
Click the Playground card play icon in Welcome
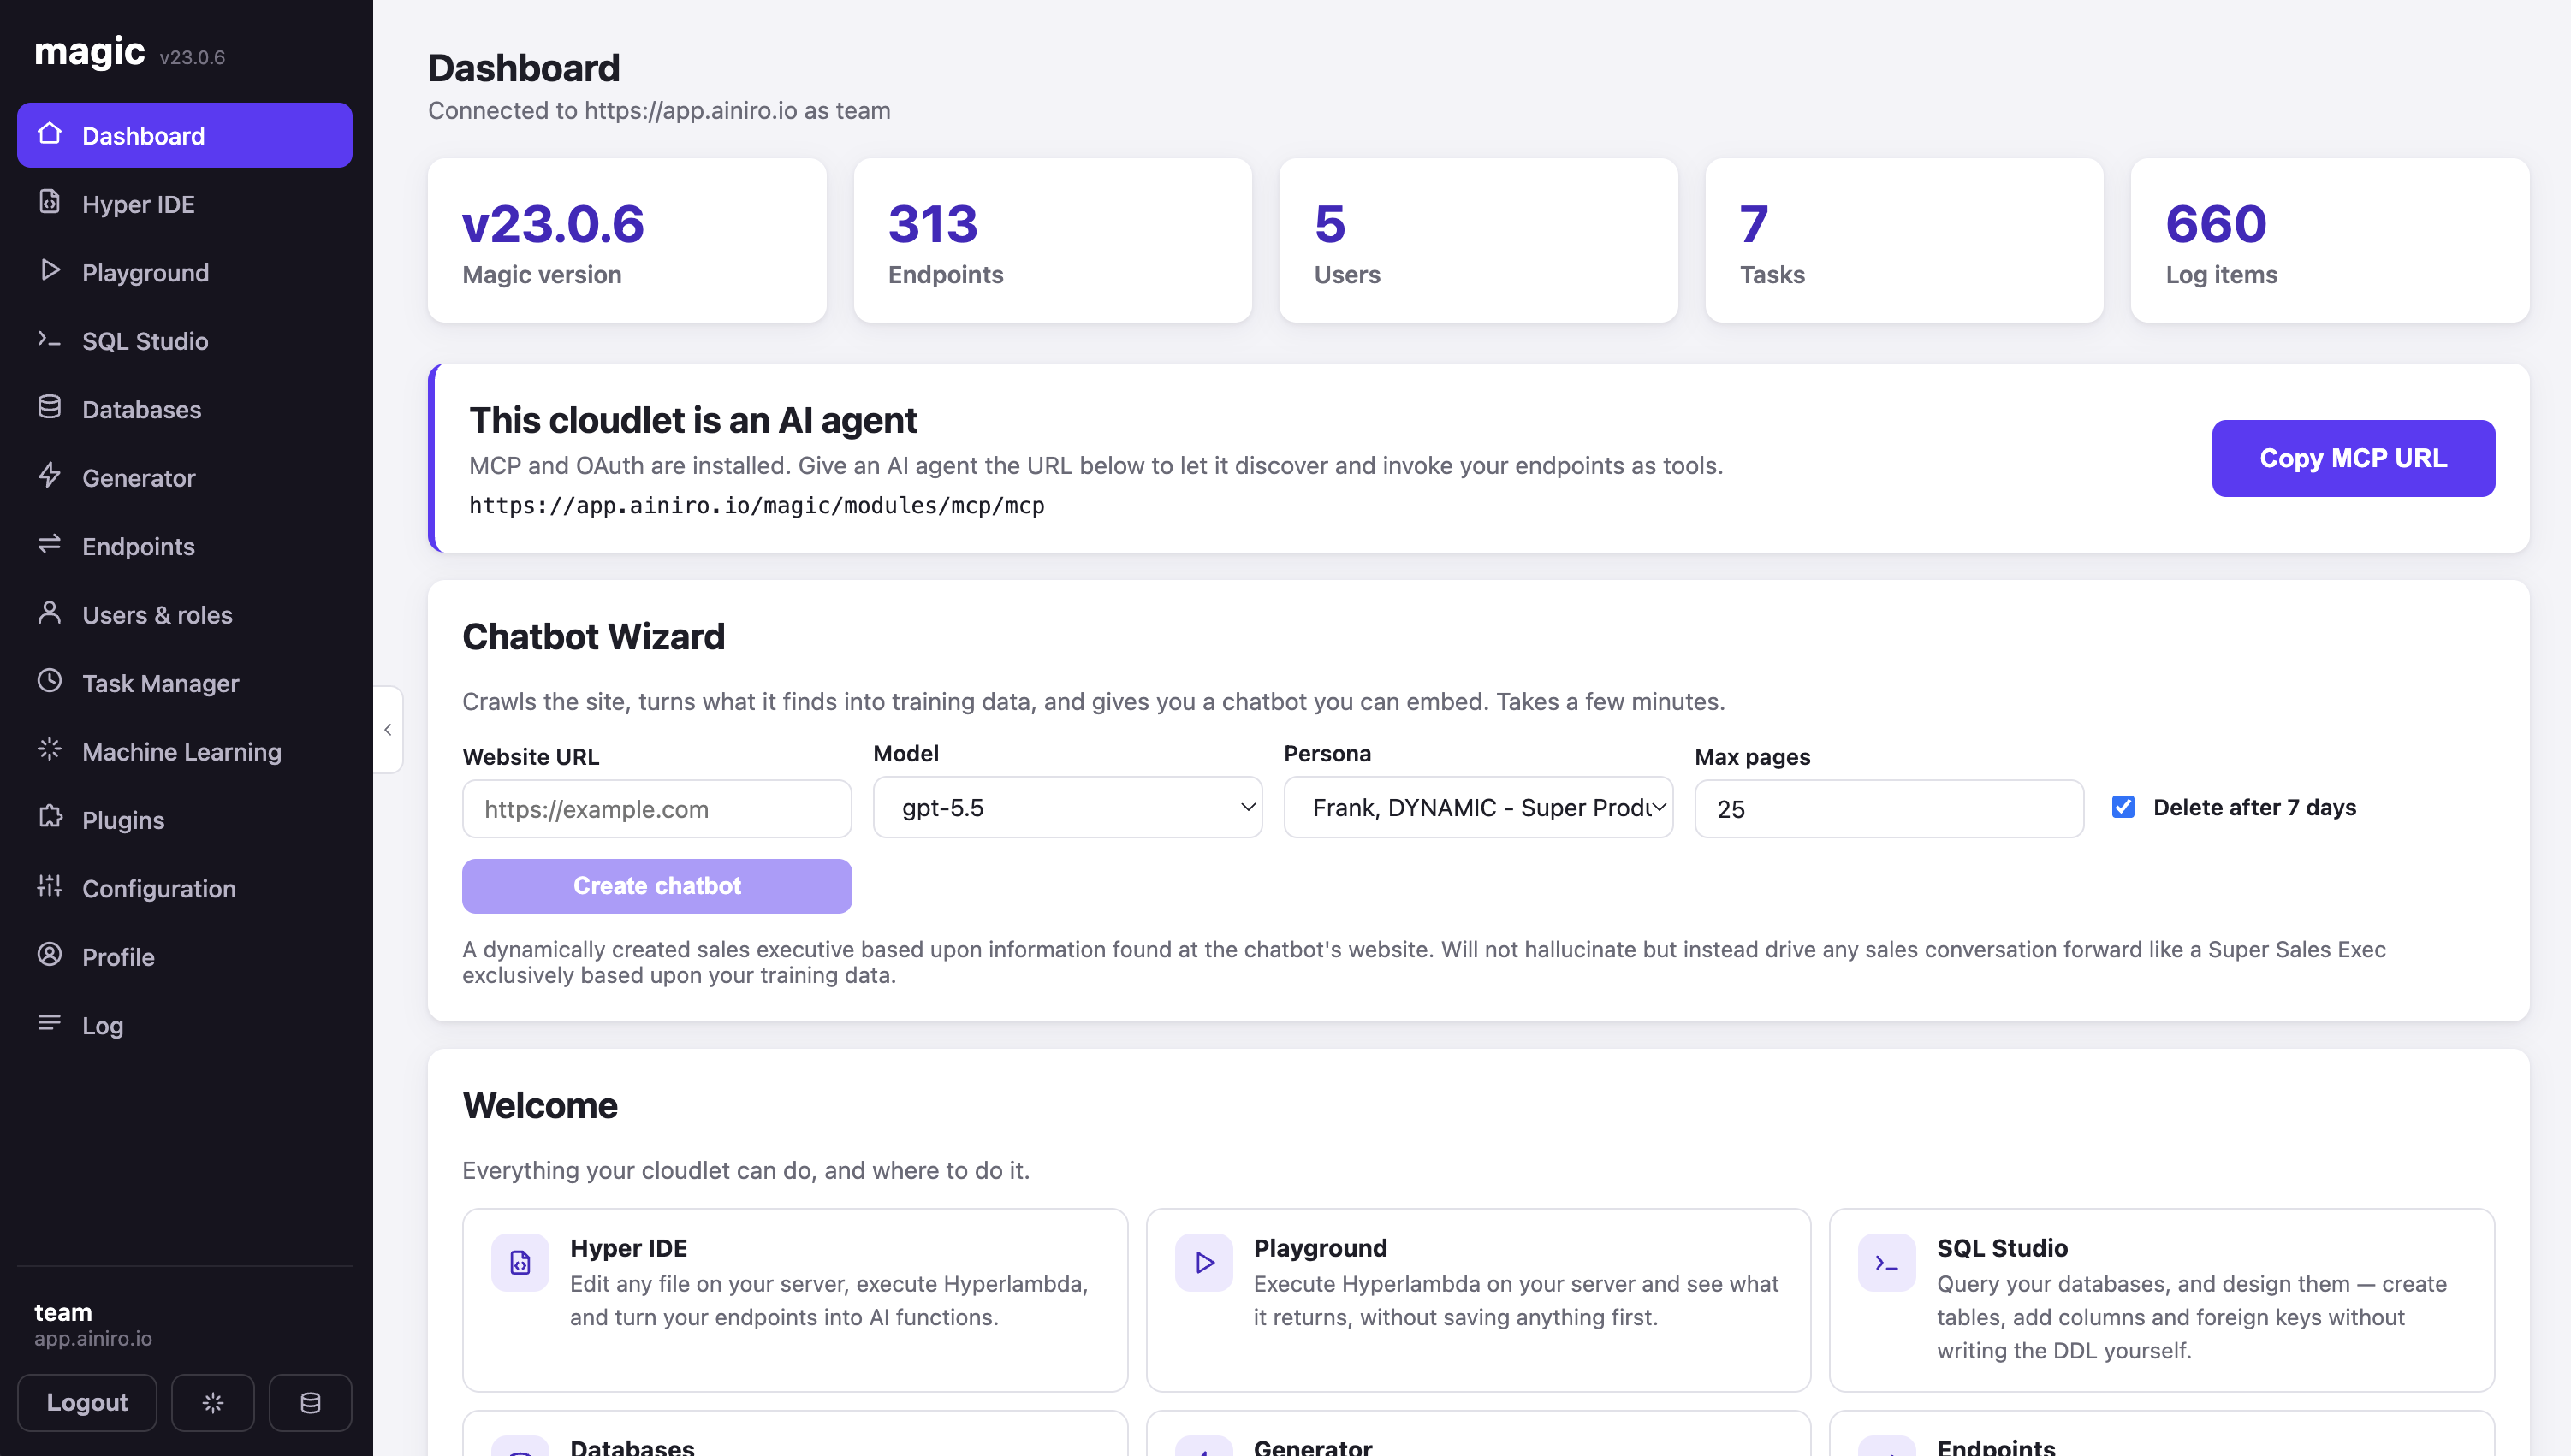[1204, 1263]
